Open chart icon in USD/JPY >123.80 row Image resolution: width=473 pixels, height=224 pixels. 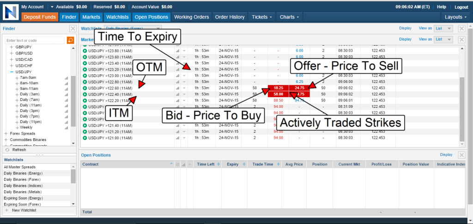[x=177, y=51]
